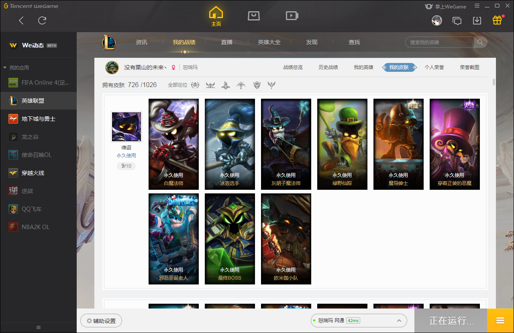514x333 pixels.
Task: Collapse the 我的应用 section
Action: click(16, 68)
